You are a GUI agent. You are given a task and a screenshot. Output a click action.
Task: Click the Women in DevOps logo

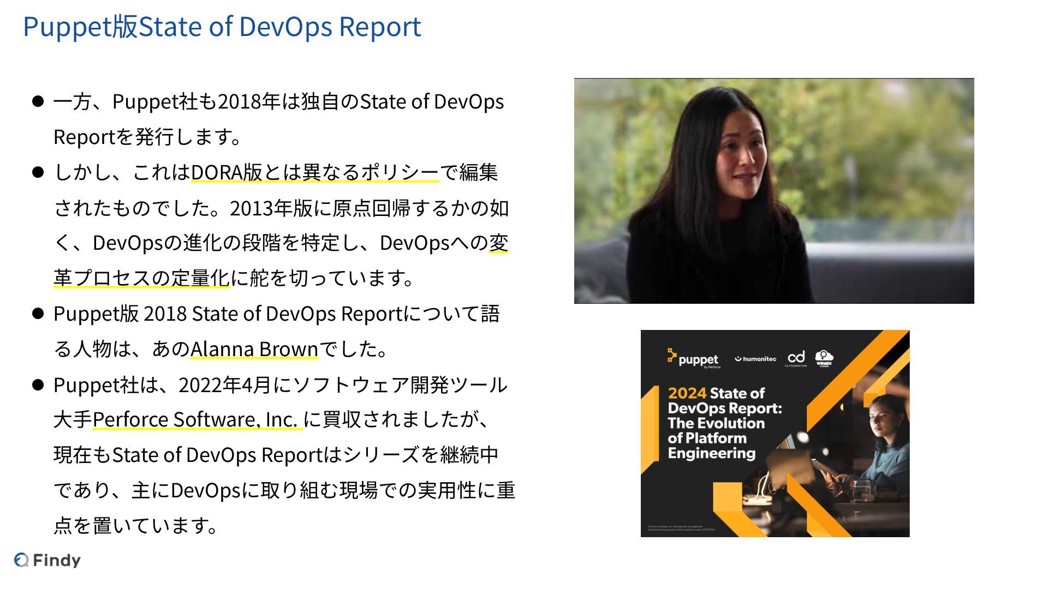(824, 358)
